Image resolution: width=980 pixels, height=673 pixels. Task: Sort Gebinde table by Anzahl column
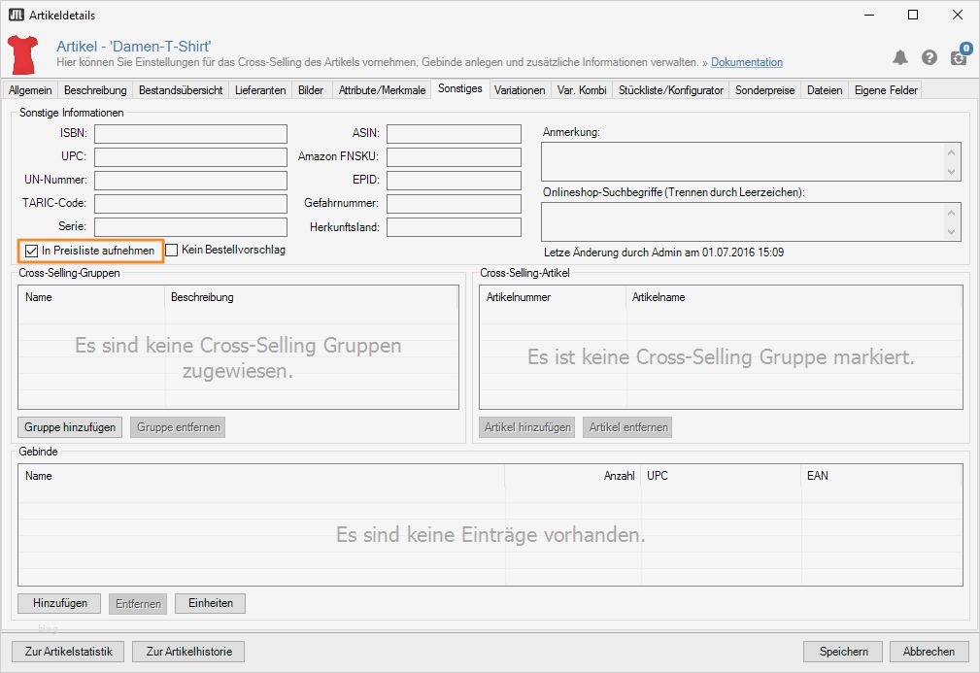[x=572, y=476]
